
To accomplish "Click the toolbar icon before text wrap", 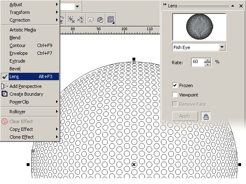I will (x=100, y=20).
